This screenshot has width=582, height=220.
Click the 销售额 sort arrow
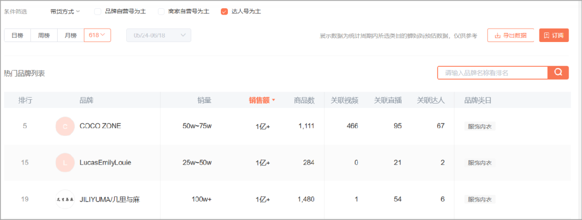(273, 100)
